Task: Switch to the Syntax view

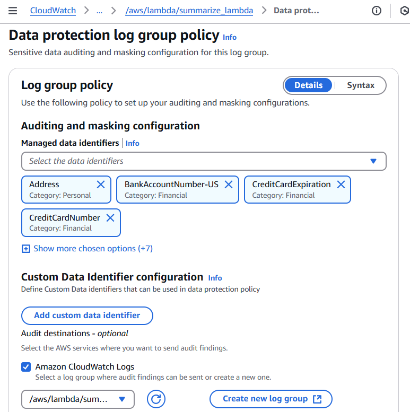Action: point(361,85)
